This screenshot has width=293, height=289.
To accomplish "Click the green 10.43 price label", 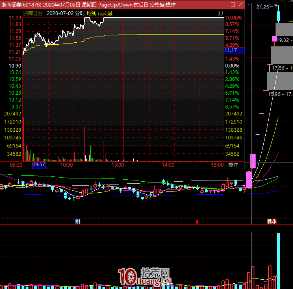I will tap(15, 86).
